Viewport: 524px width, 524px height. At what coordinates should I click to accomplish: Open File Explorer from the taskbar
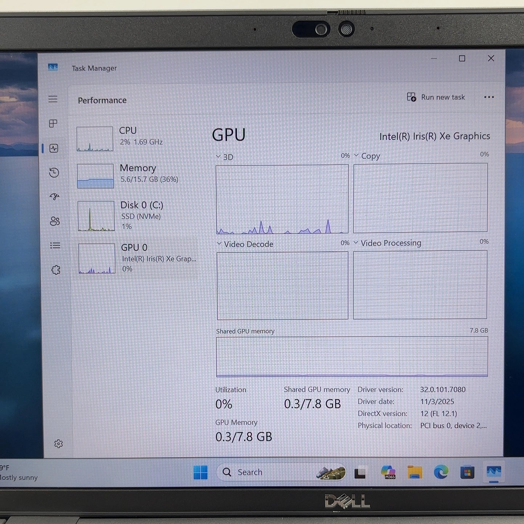tap(414, 472)
